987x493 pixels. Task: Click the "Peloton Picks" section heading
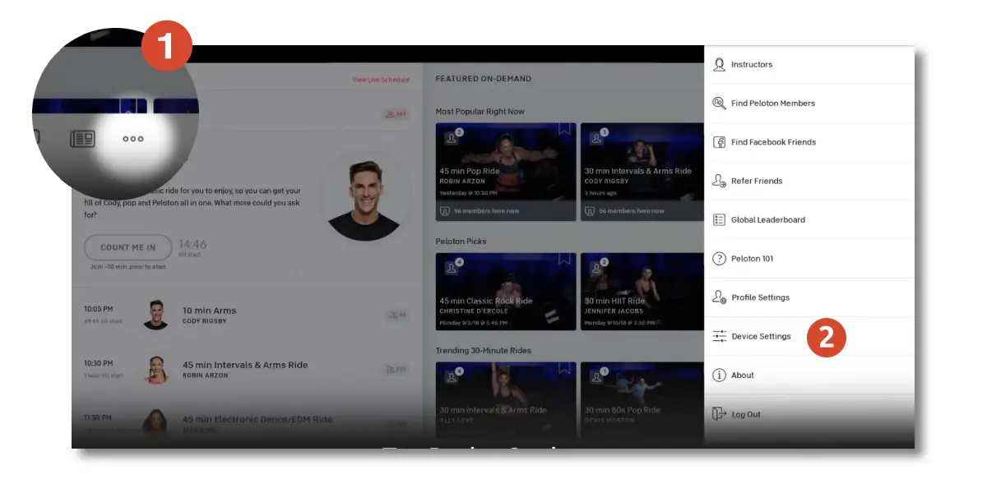click(x=461, y=242)
